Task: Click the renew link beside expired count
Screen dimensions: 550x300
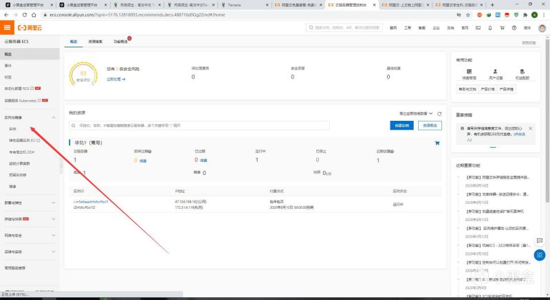Action: pyautogui.click(x=203, y=161)
